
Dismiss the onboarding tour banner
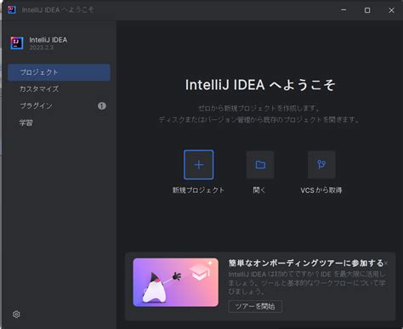click(386, 264)
